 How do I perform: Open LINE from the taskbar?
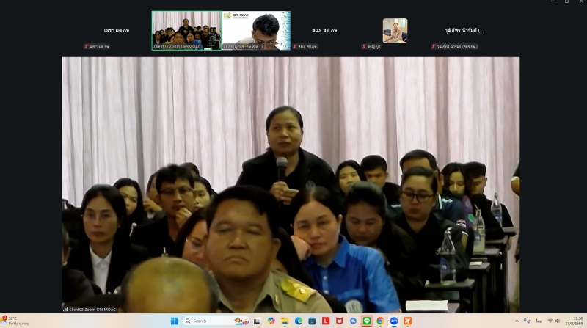click(x=366, y=321)
